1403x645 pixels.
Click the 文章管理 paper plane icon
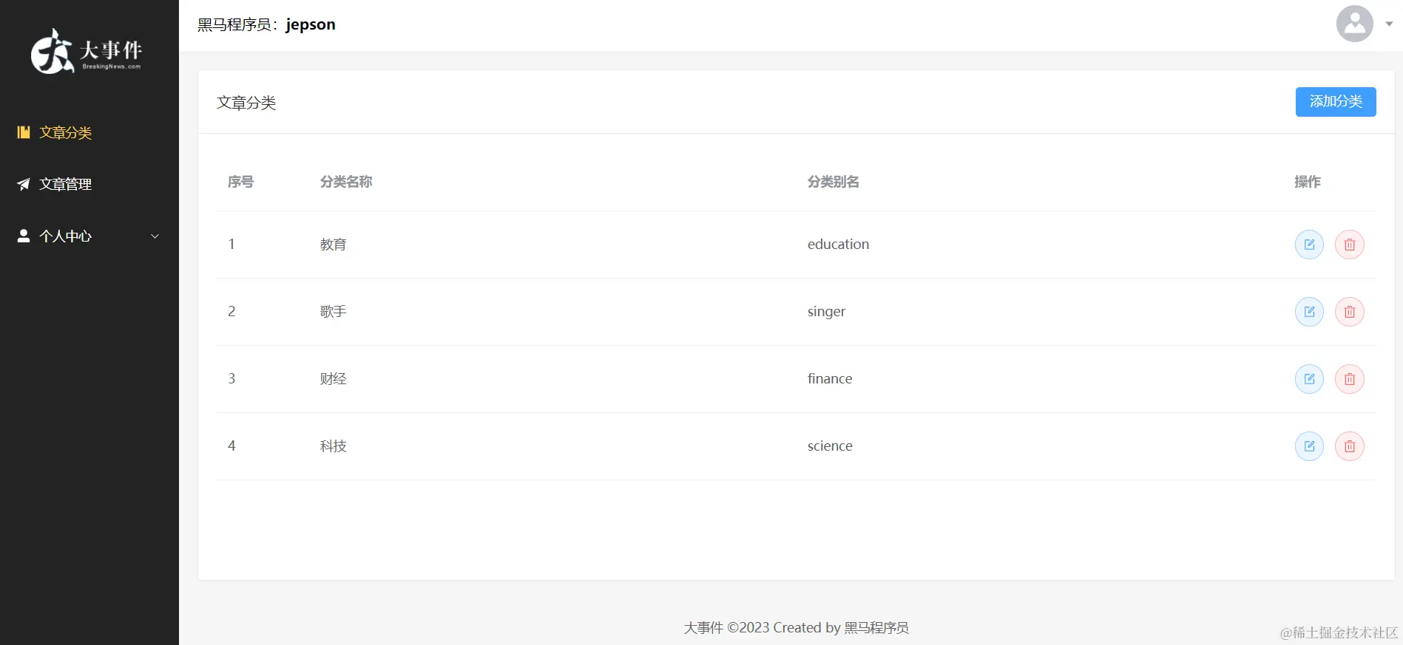(x=24, y=184)
